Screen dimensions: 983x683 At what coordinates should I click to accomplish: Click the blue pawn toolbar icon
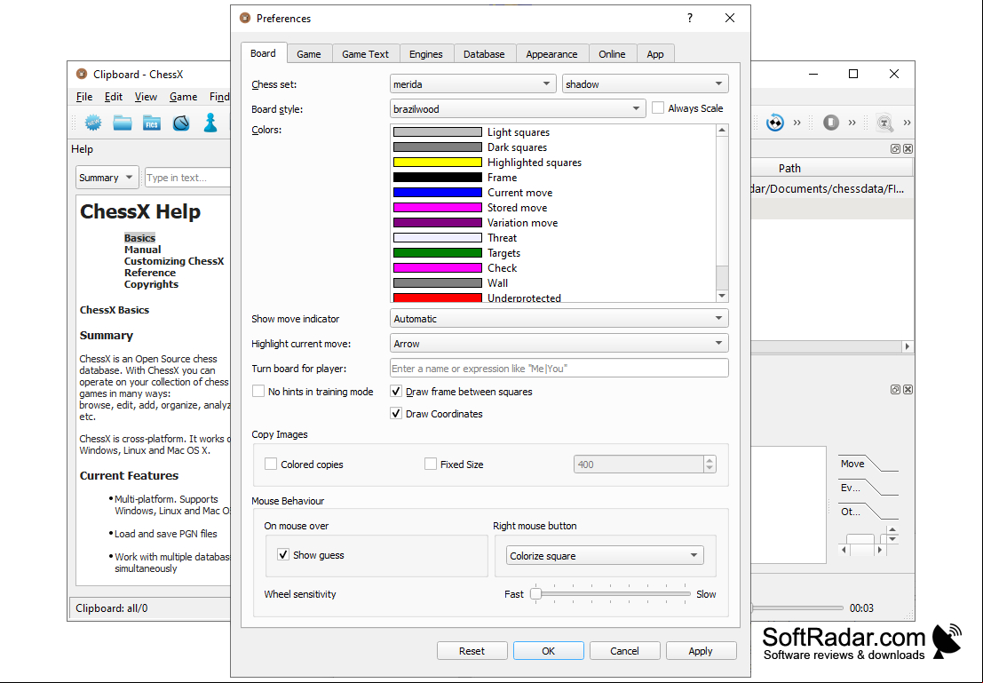point(210,123)
